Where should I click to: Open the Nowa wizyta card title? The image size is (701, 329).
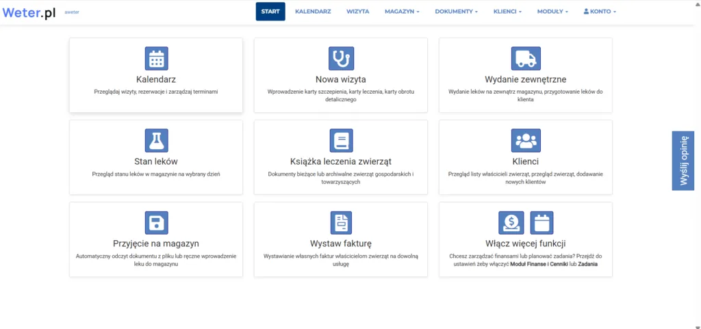341,79
